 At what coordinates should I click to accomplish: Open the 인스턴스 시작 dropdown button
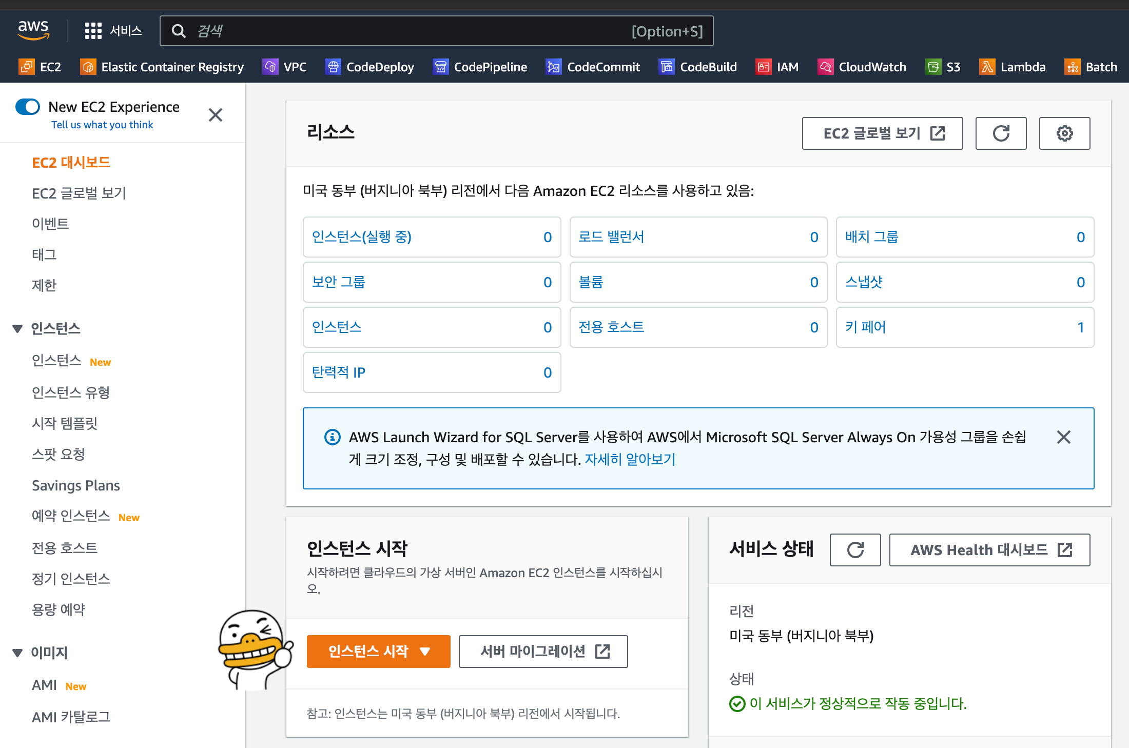coord(378,652)
